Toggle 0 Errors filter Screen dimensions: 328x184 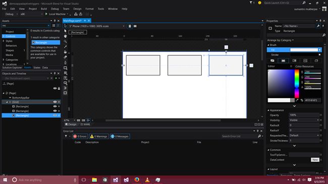tap(80, 136)
